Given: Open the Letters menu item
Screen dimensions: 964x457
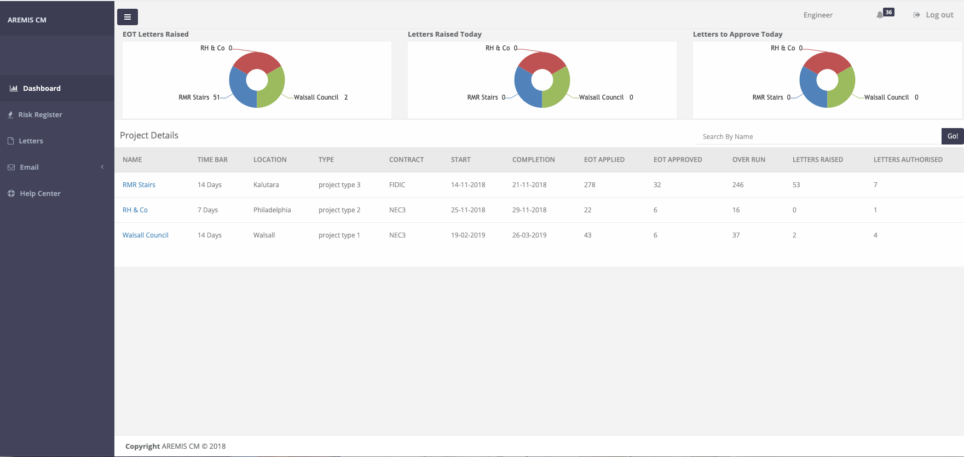Looking at the screenshot, I should 31,141.
